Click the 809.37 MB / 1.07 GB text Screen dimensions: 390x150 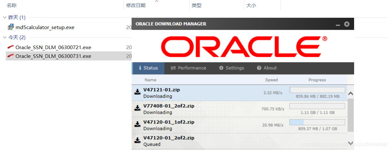(x=318, y=129)
